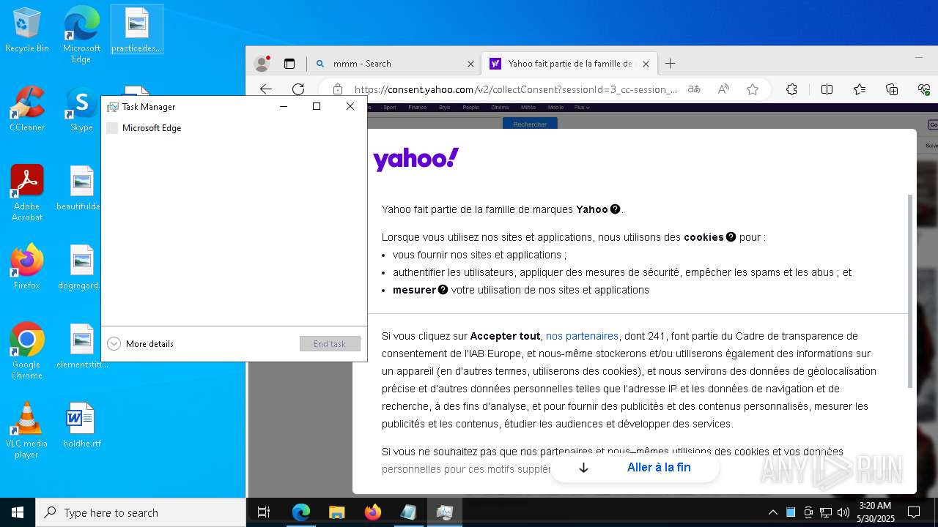Open Firefox from the taskbar
Image resolution: width=938 pixels, height=527 pixels.
point(372,512)
